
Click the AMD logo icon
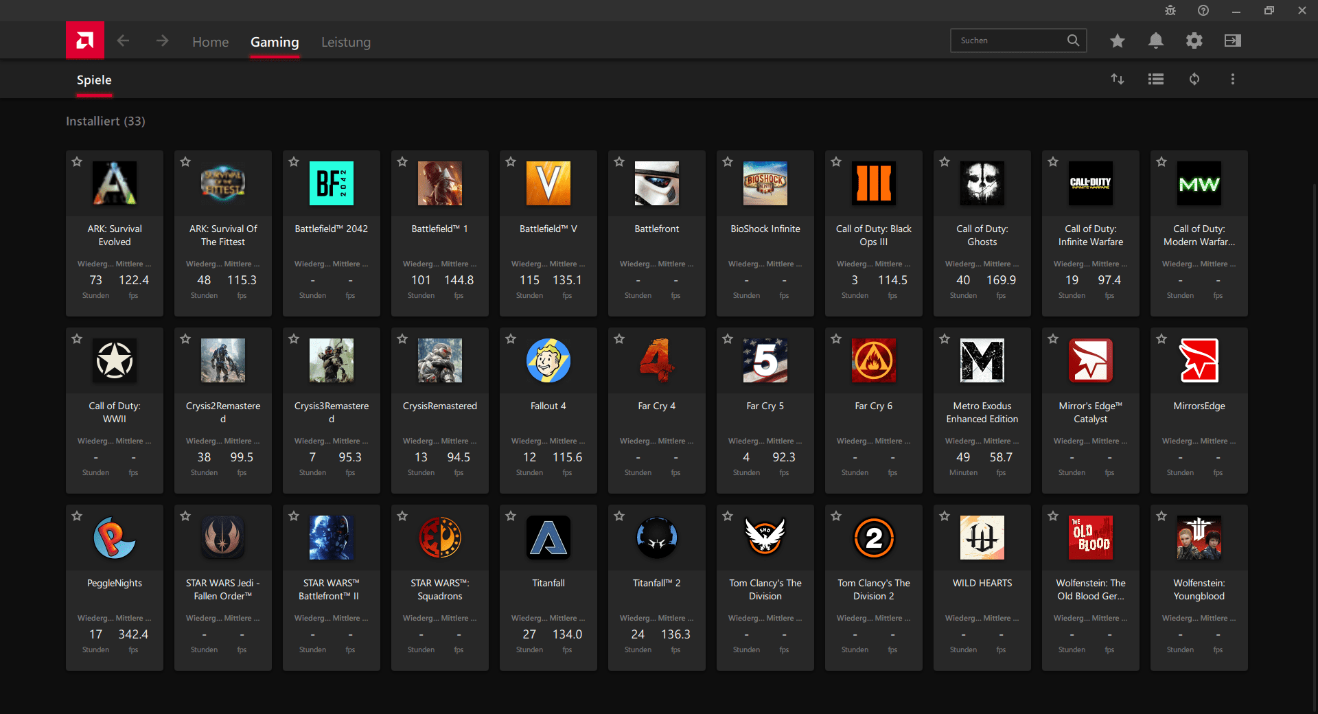(85, 41)
